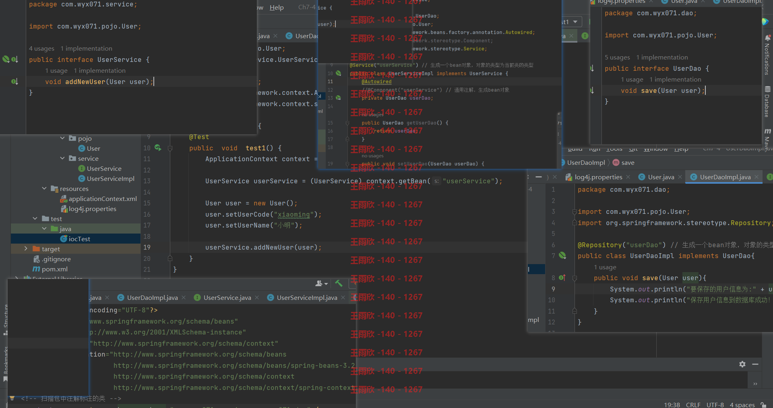This screenshot has height=408, width=773.
Task: Click the save method icon in breadcrumb
Action: click(616, 163)
